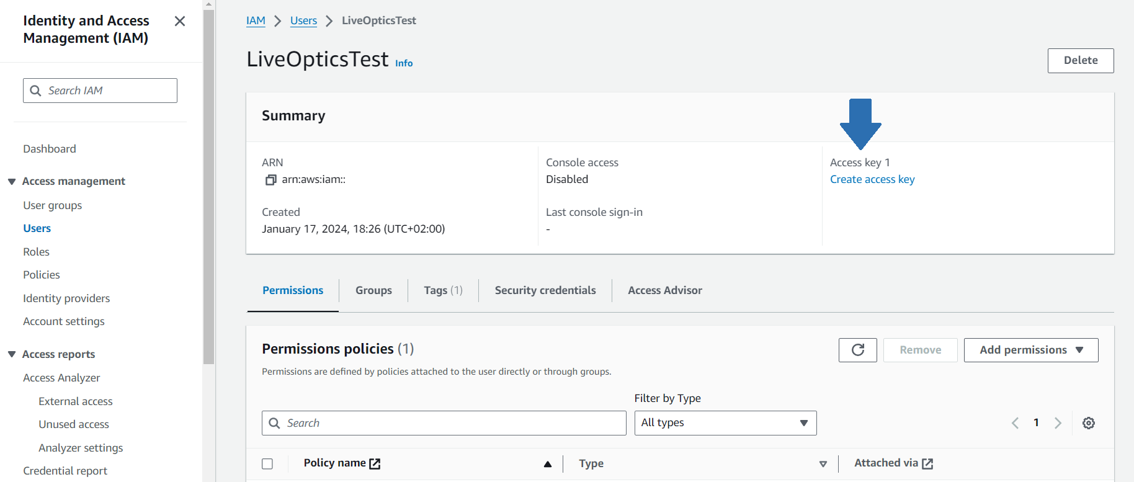Screen dimensions: 1134x482
Task: Sort by Type column arrow
Action: coord(823,464)
